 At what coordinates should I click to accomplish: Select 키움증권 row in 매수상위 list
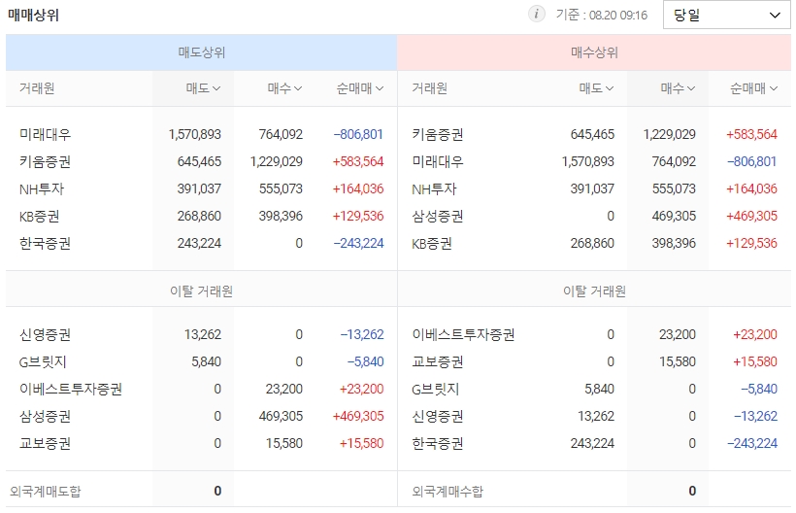pos(594,134)
